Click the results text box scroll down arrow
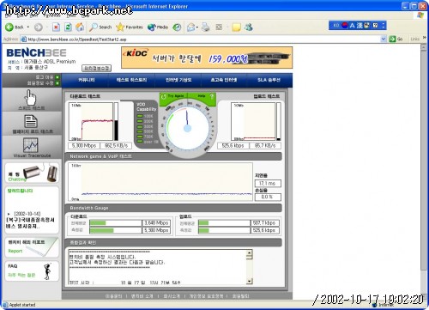 250,281
